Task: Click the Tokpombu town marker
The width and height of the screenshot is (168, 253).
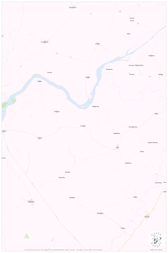Action: (x=32, y=203)
